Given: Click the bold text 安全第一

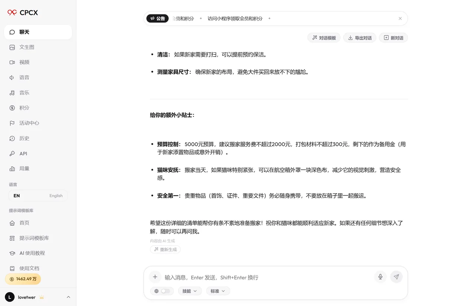Looking at the screenshot, I should click(169, 196).
